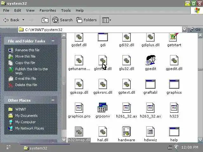Select the hdwwiz file icon
The image size is (203, 152).
coord(150,132)
